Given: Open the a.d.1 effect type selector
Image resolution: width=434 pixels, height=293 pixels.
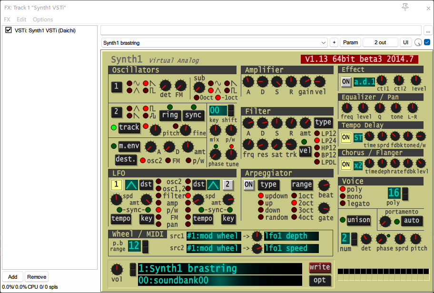Looking at the screenshot, I should [364, 82].
